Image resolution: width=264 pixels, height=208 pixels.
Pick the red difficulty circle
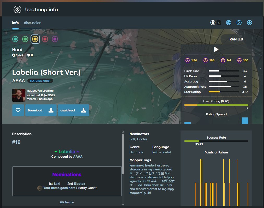tap(45, 39)
